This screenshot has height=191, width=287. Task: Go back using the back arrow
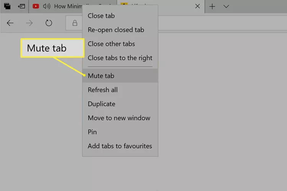tap(10, 23)
